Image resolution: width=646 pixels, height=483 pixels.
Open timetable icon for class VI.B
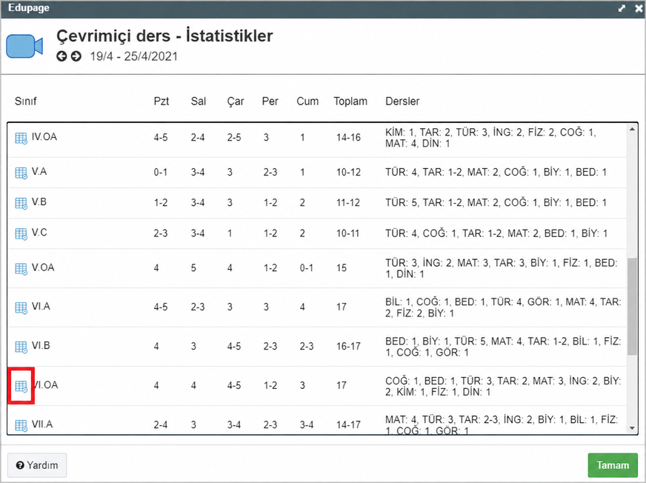[21, 347]
